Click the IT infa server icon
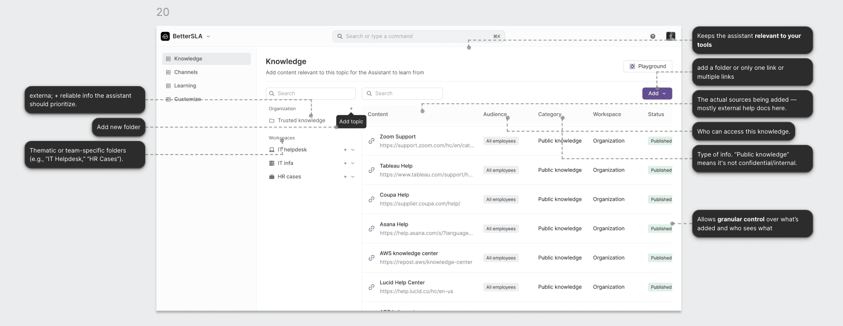Image resolution: width=843 pixels, height=326 pixels. [x=272, y=163]
